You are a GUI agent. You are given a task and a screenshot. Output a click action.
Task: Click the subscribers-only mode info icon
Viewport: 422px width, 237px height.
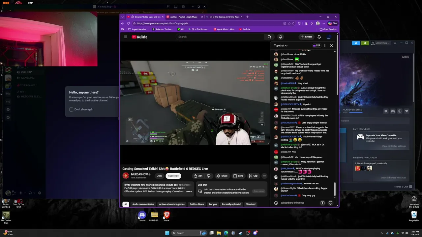276,203
